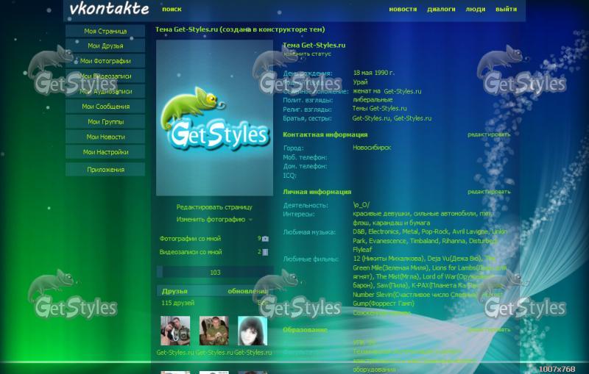Click редактировать for Контактная информация
Image resolution: width=589 pixels, height=374 pixels.
tap(489, 134)
